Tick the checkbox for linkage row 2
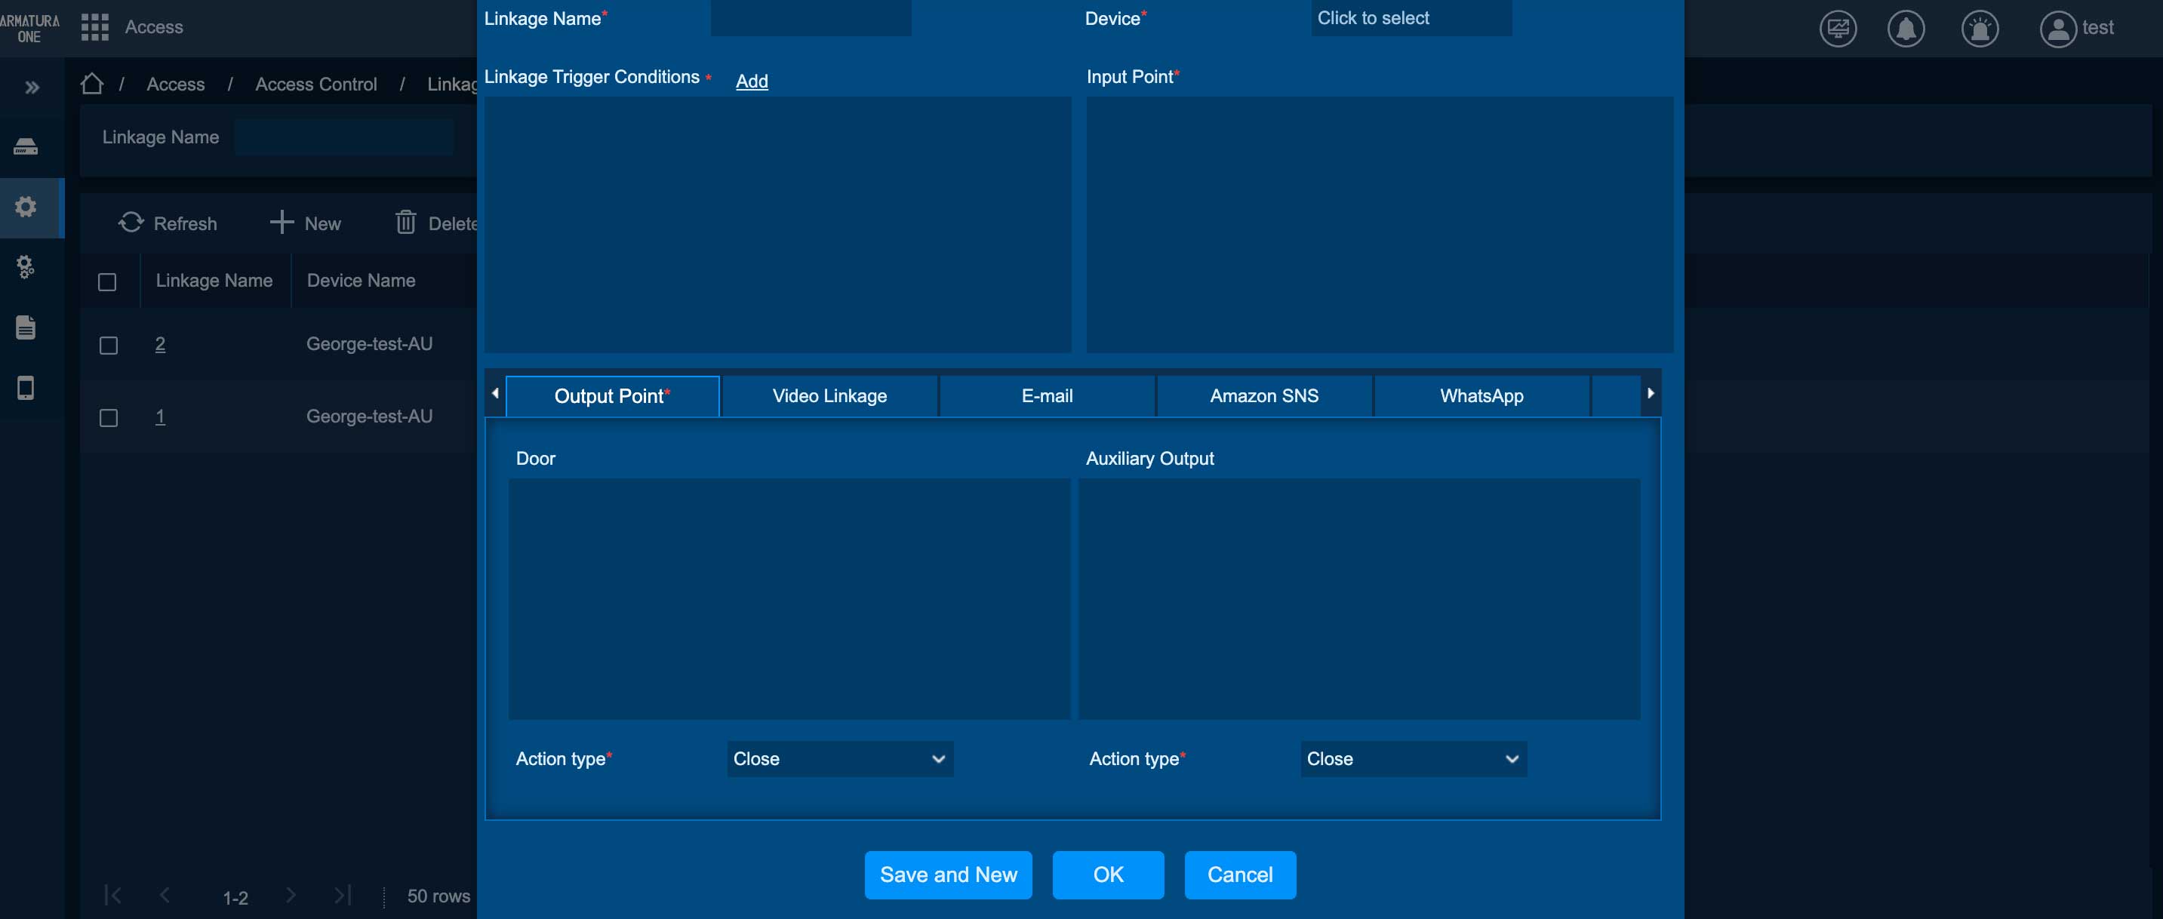 point(109,345)
